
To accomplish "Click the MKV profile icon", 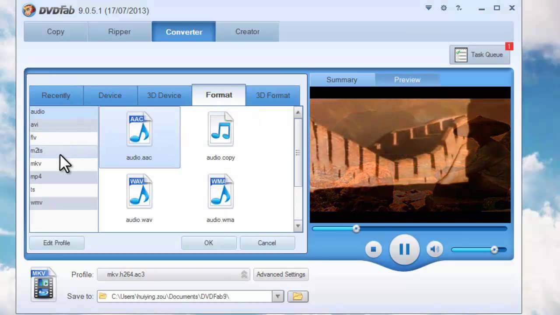I will [43, 284].
